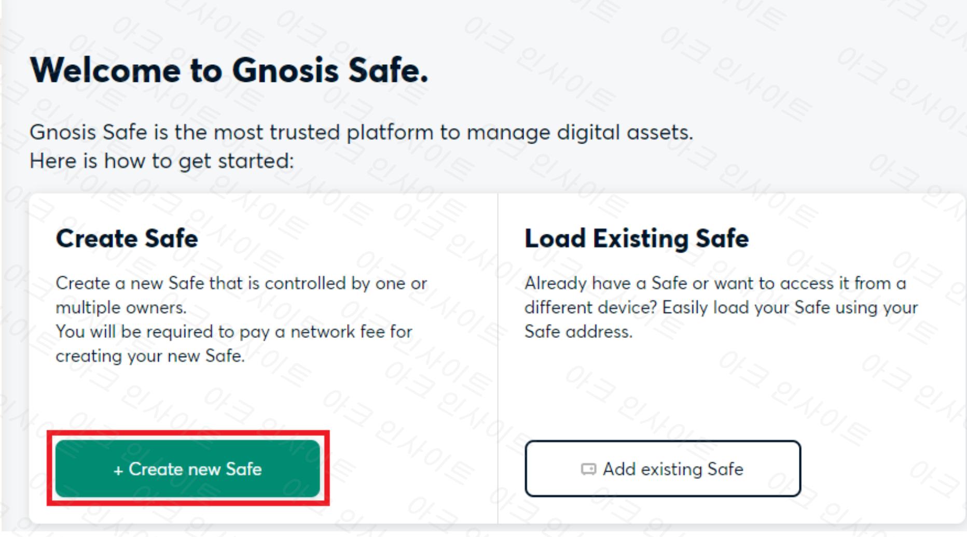Select the Welcome to Gnosis Safe heading
This screenshot has height=537, width=967.
[229, 70]
